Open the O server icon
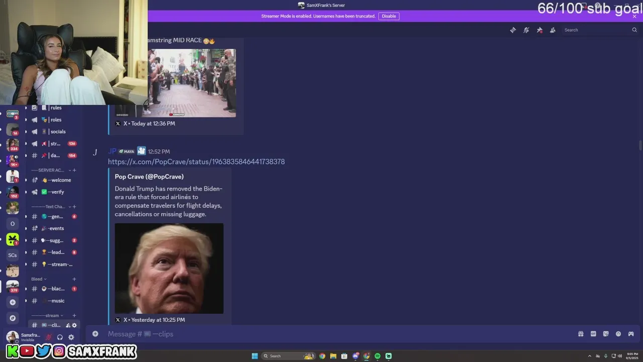Screen dimensions: 643x362 pyautogui.click(x=13, y=224)
